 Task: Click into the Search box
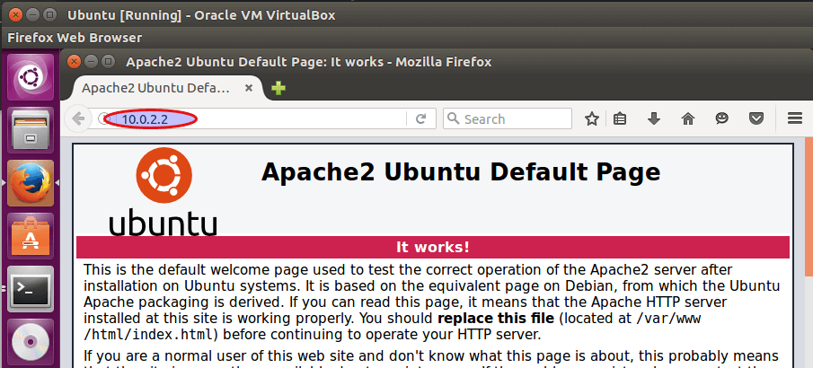point(512,118)
